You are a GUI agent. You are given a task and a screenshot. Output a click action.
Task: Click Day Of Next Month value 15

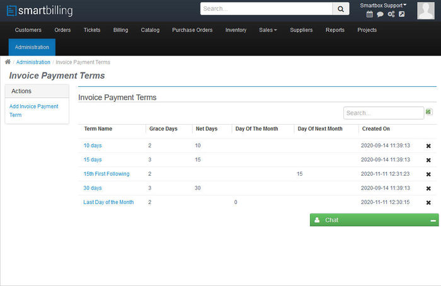coord(299,174)
